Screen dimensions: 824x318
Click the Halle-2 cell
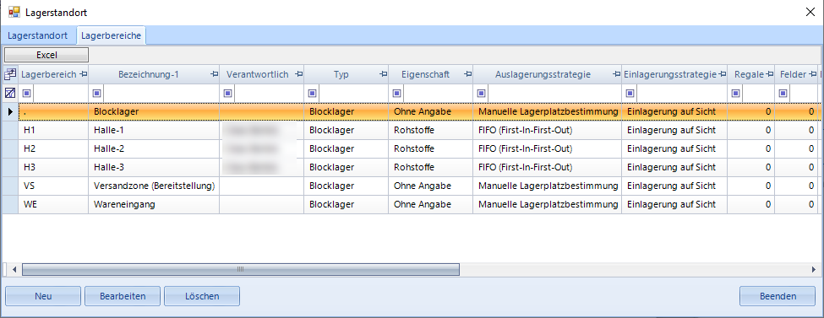click(x=154, y=148)
